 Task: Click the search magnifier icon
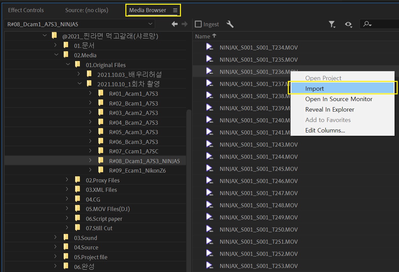(367, 24)
